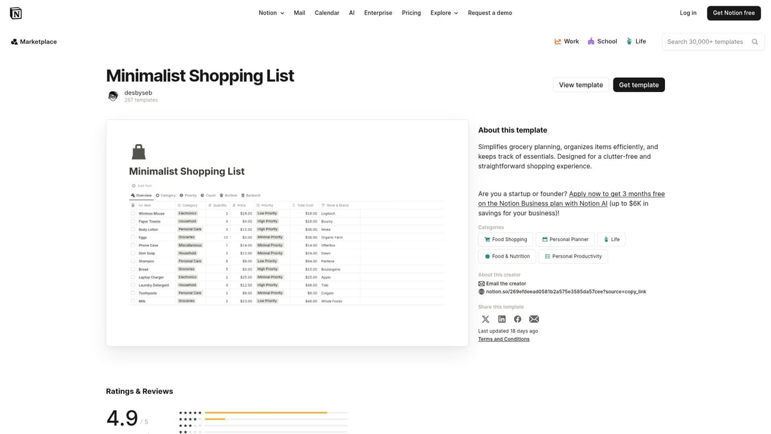The height and width of the screenshot is (434, 771).
Task: Open the Category view in the preview tabs
Action: click(167, 195)
